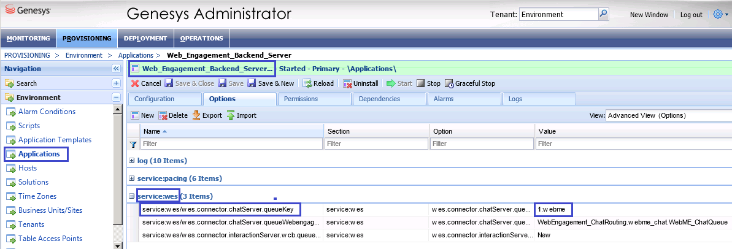Click the Table Access Points folder icon
Viewport: 732px width, 249px height.
pyautogui.click(x=10, y=239)
